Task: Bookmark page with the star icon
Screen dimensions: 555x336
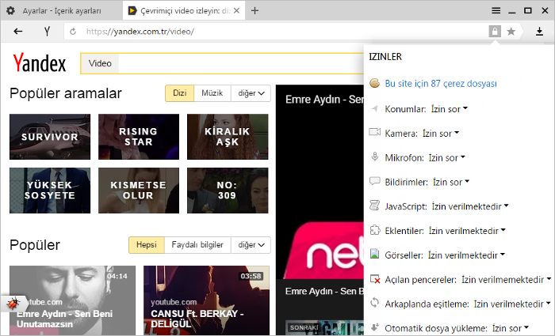Action: tap(511, 32)
